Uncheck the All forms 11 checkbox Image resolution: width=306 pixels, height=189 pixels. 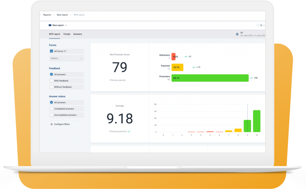point(51,51)
